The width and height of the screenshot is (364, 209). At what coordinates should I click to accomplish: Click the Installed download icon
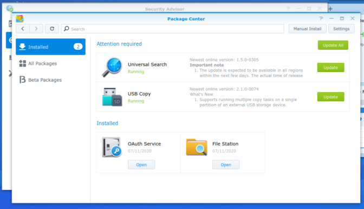[x=22, y=47]
